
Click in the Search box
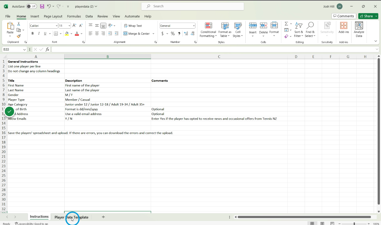tap(192, 6)
